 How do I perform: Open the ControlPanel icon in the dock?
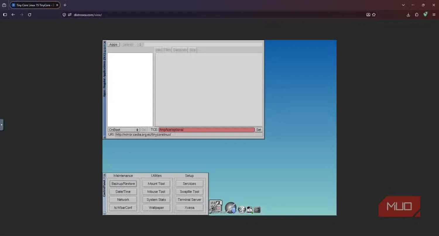(216, 206)
